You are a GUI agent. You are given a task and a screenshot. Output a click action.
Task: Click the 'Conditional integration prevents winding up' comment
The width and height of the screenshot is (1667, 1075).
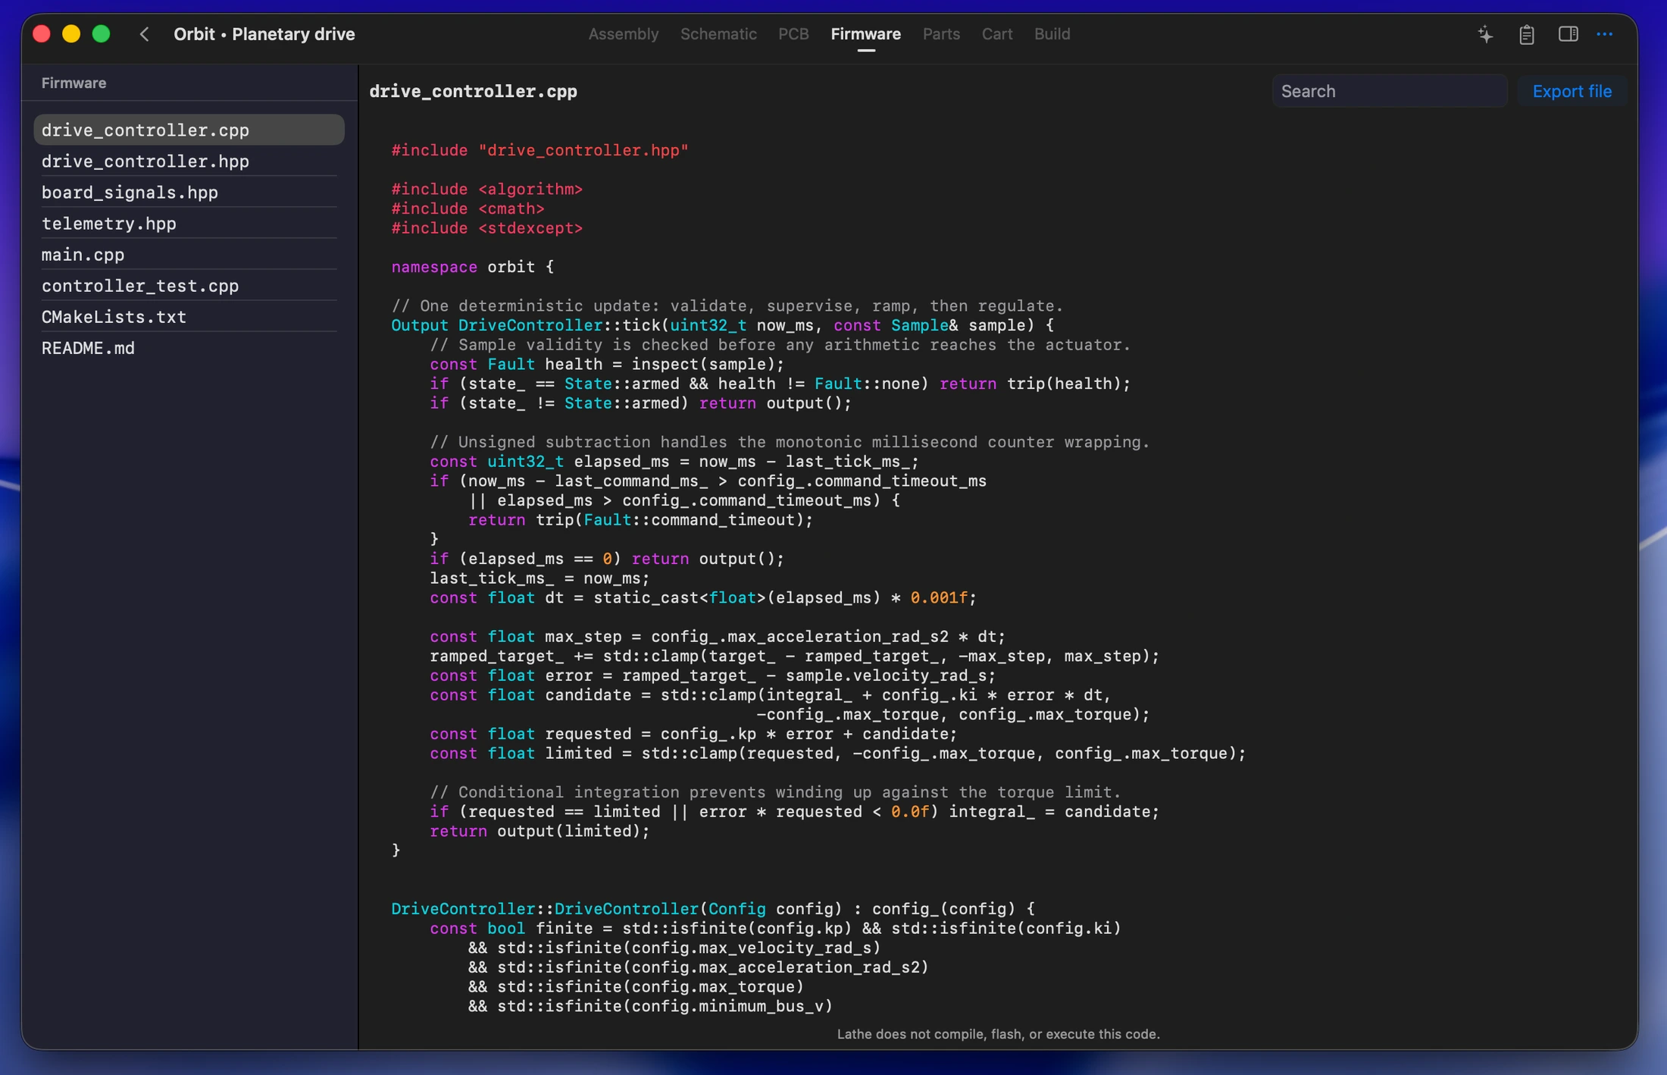(x=775, y=792)
